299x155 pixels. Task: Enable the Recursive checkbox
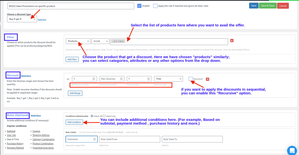190,79
